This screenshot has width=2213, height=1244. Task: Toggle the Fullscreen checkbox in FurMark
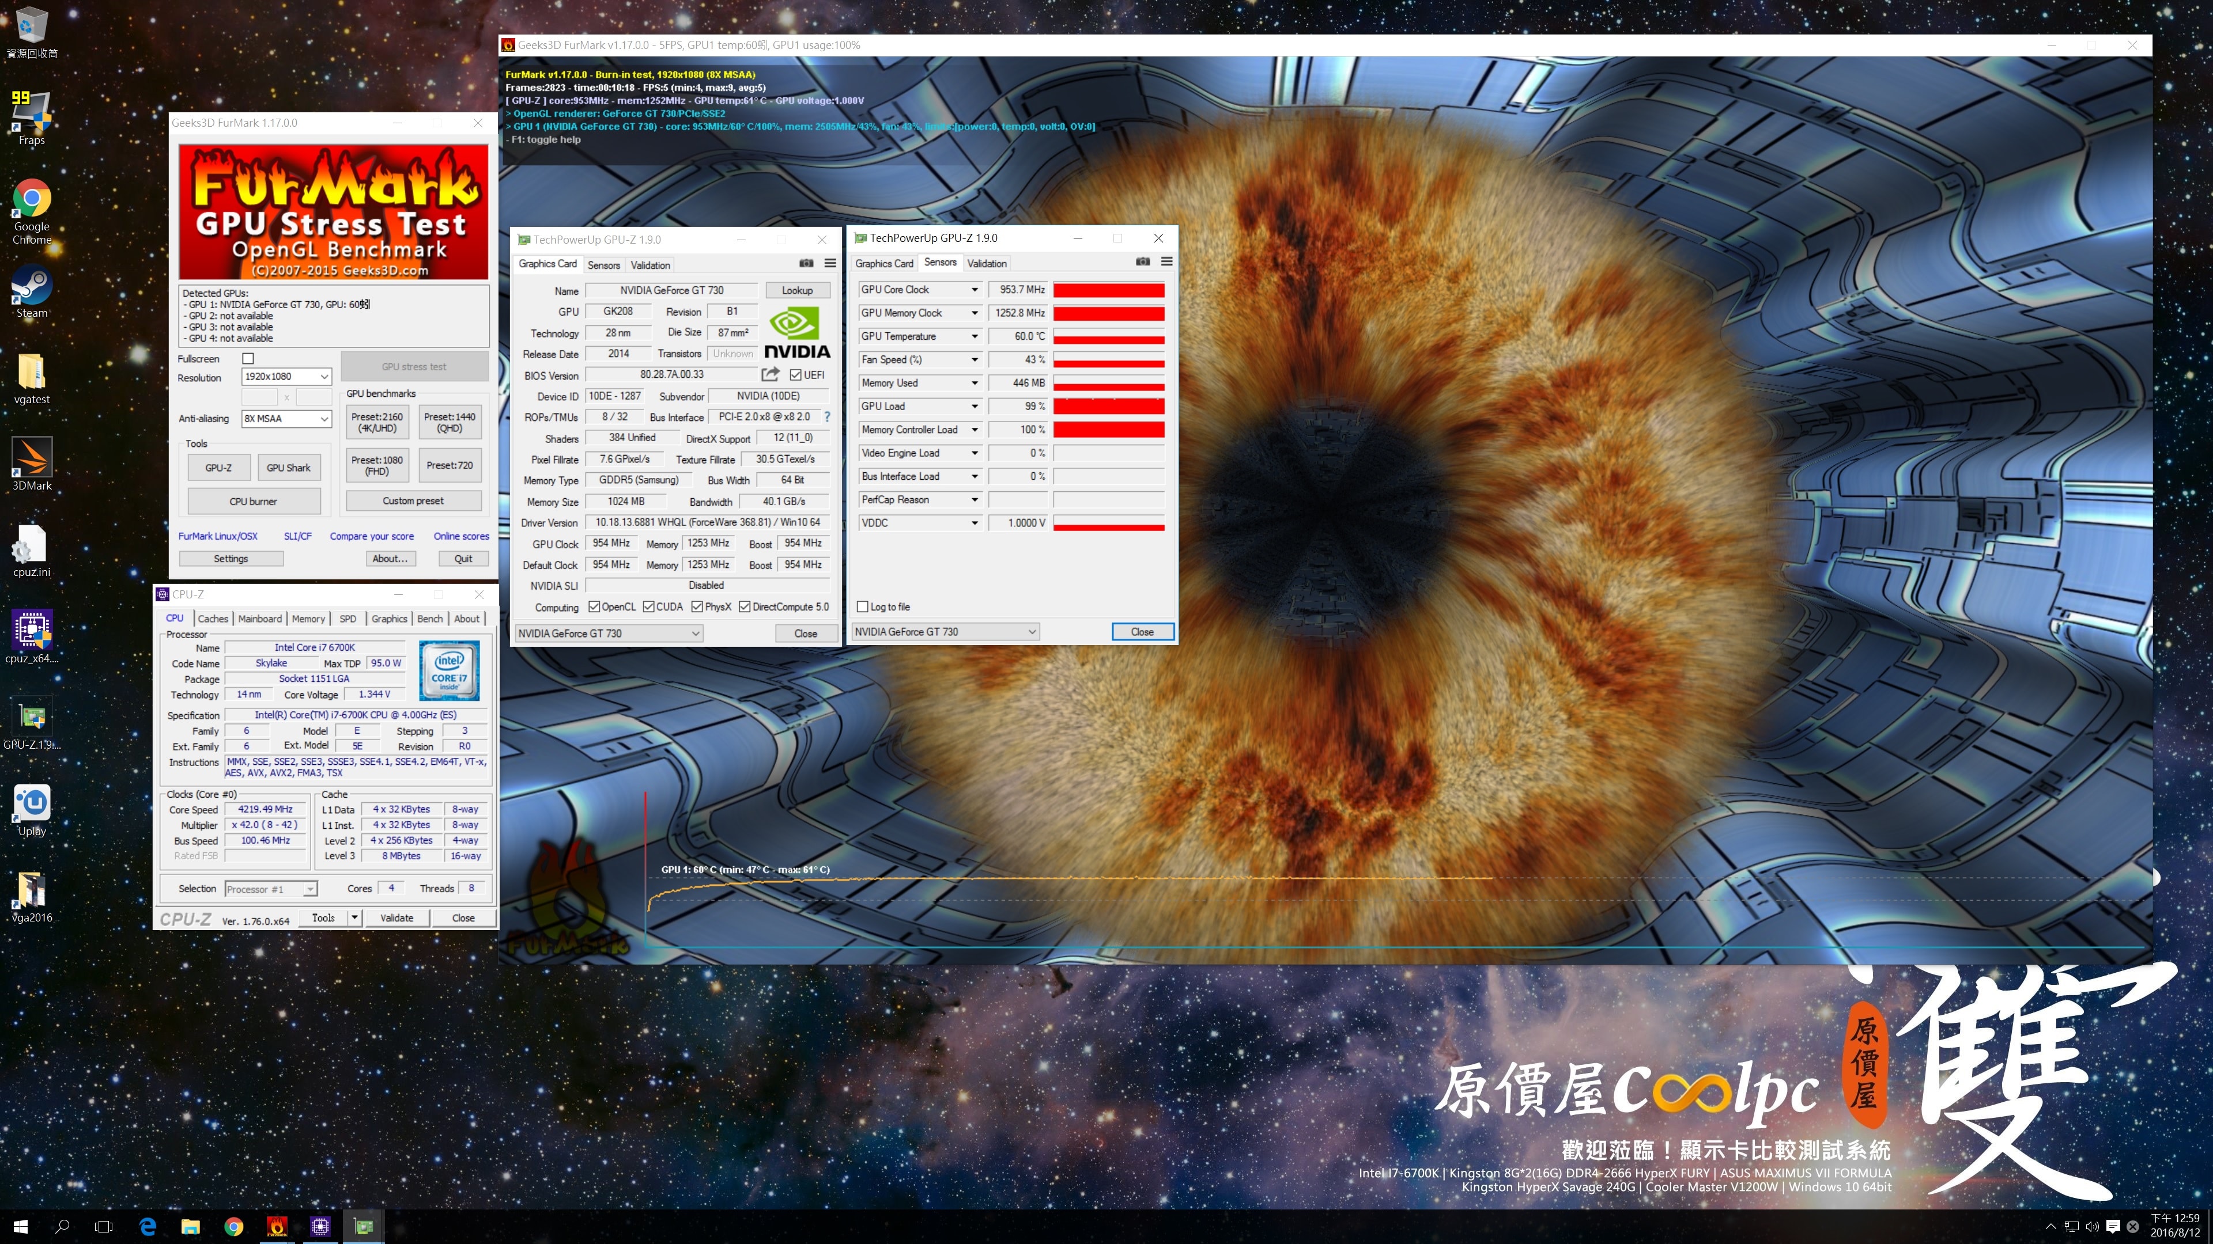coord(248,358)
